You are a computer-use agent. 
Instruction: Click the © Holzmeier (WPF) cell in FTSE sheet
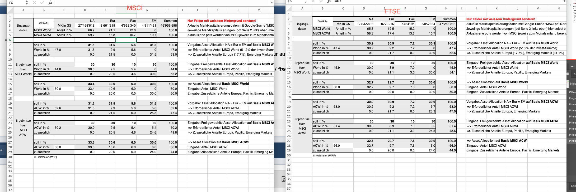pos(324,155)
